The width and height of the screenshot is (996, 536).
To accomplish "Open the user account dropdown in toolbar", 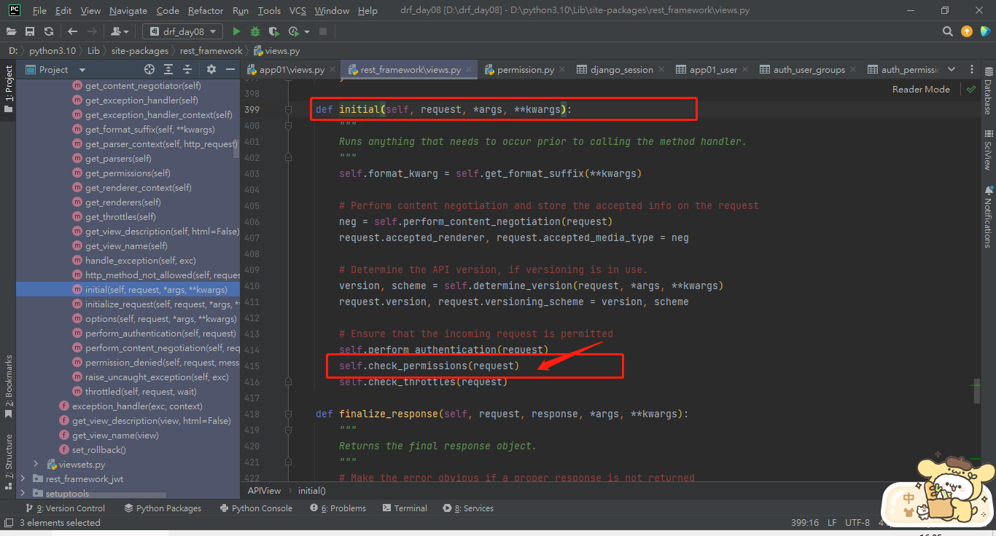I will pyautogui.click(x=120, y=31).
